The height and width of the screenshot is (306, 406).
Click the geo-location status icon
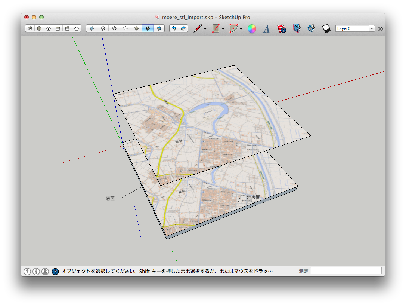[27, 271]
